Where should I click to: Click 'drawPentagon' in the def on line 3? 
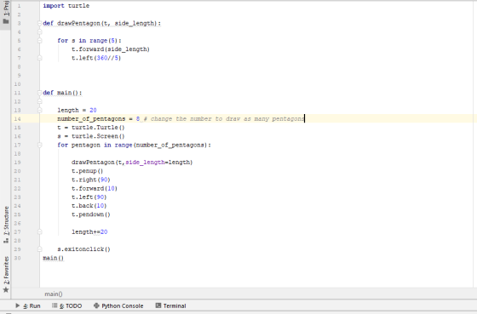tap(78, 24)
